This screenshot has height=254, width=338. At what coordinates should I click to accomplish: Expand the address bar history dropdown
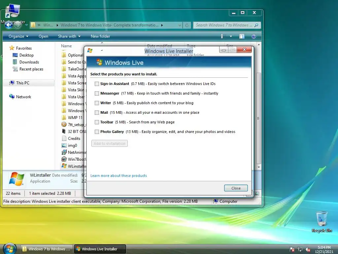[x=180, y=25]
